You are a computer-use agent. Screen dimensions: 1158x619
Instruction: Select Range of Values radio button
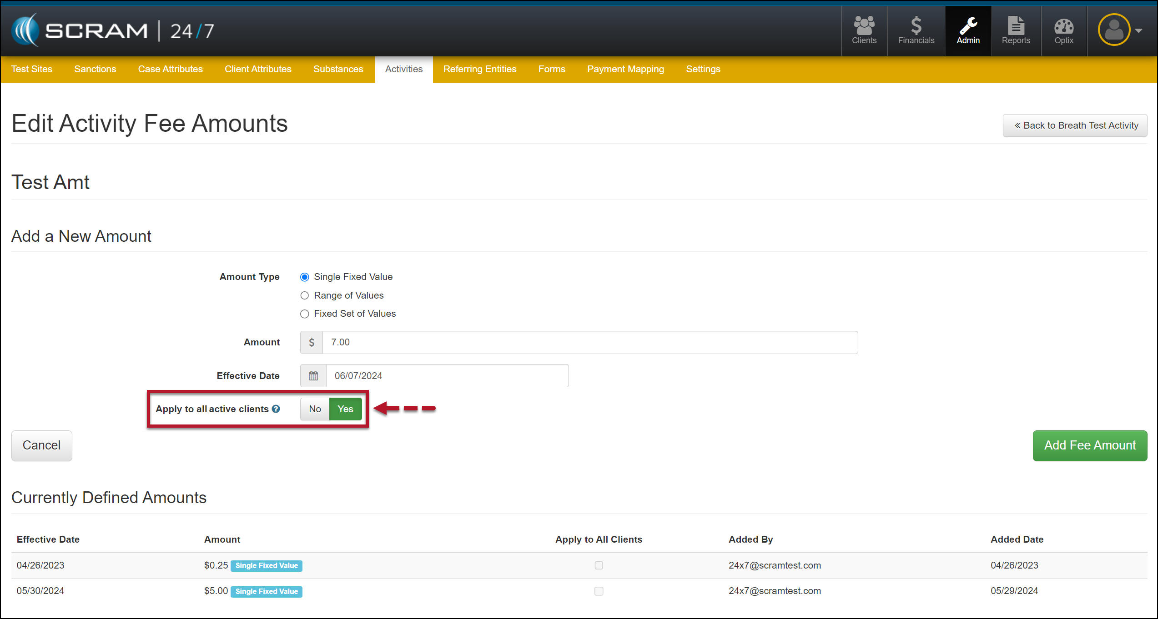click(x=305, y=296)
